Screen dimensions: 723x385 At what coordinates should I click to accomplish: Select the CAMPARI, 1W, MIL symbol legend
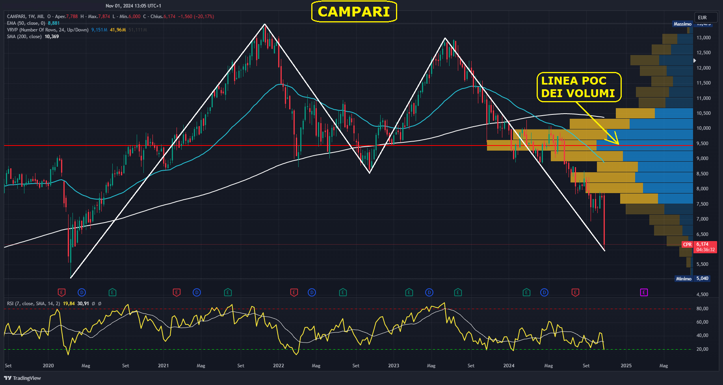pyautogui.click(x=26, y=17)
